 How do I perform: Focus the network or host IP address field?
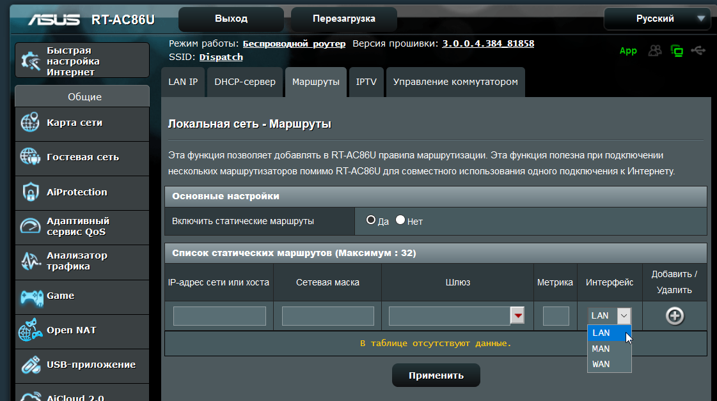click(219, 316)
